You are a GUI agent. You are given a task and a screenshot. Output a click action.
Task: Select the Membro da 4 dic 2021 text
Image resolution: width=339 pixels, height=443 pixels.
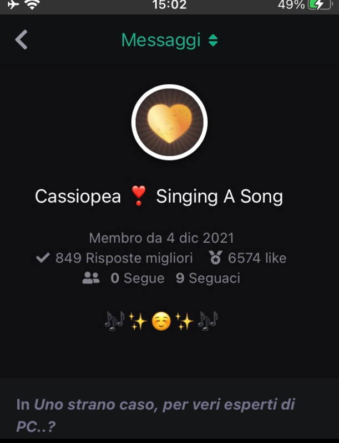(x=161, y=238)
